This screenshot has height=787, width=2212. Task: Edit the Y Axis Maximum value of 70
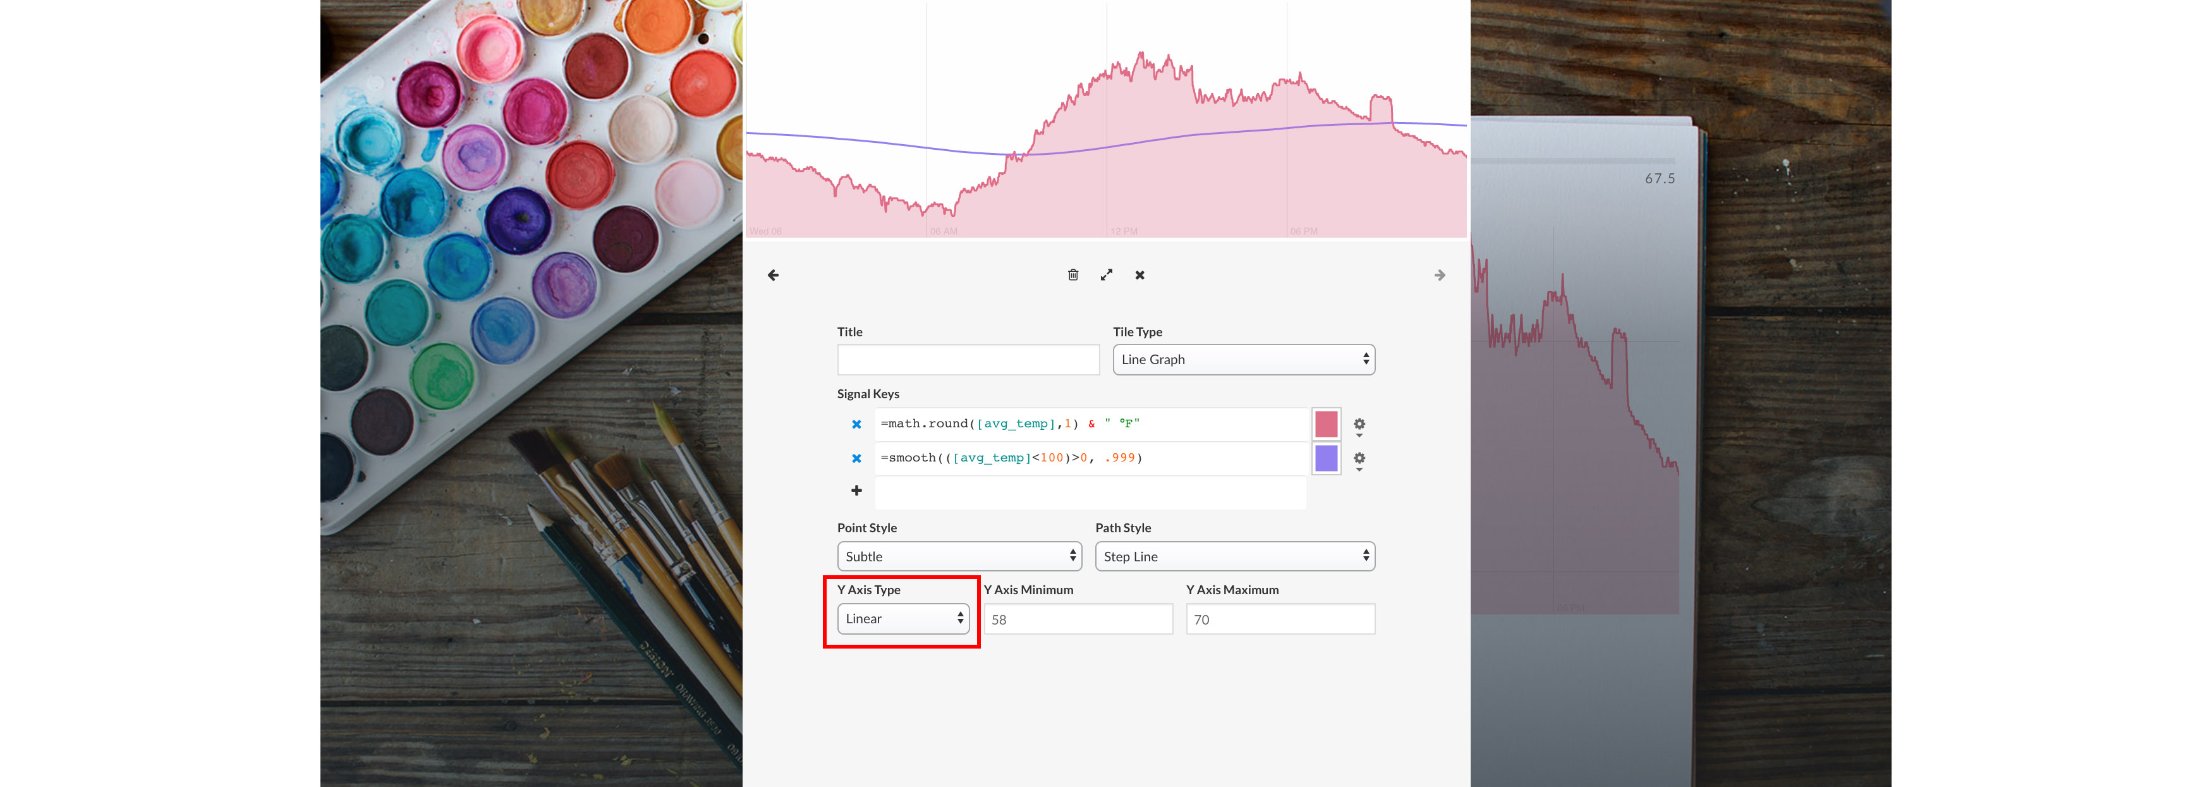[1279, 619]
